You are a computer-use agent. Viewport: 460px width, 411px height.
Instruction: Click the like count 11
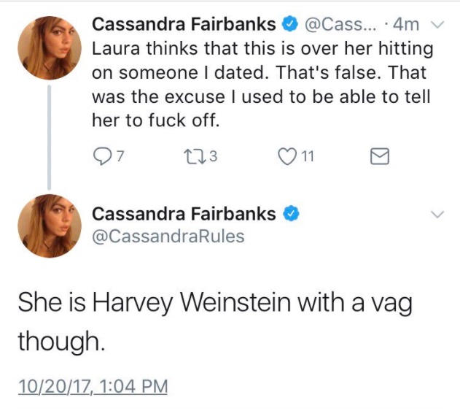point(308,155)
